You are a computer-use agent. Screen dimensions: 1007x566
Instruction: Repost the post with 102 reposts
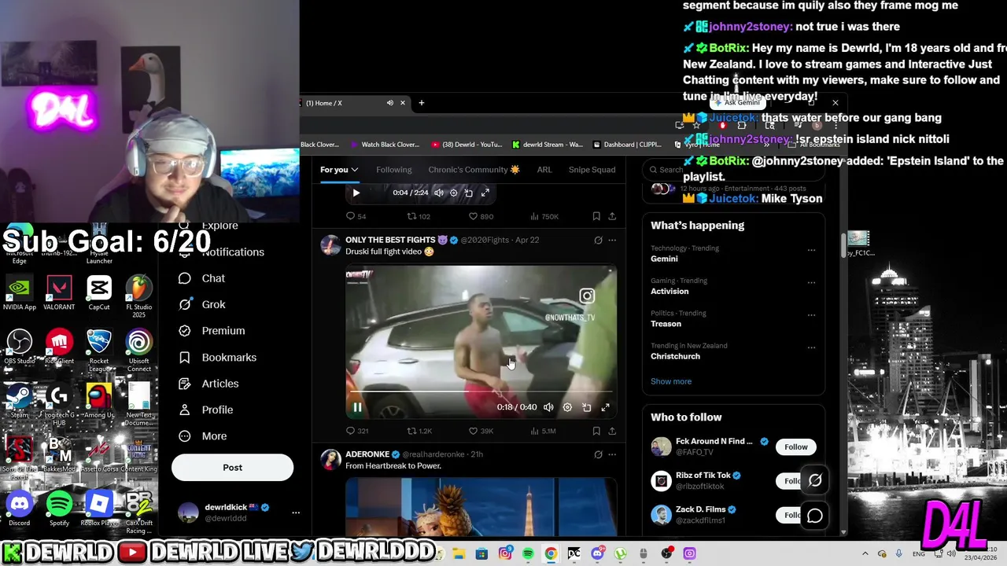pos(418,216)
